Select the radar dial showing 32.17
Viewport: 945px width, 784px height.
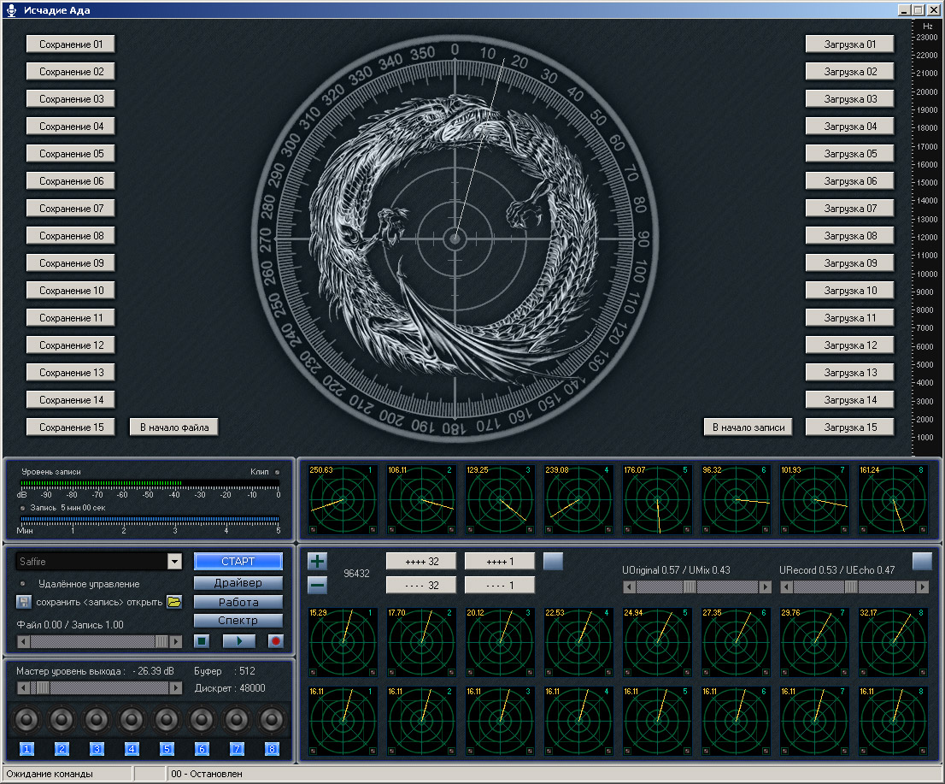[893, 642]
